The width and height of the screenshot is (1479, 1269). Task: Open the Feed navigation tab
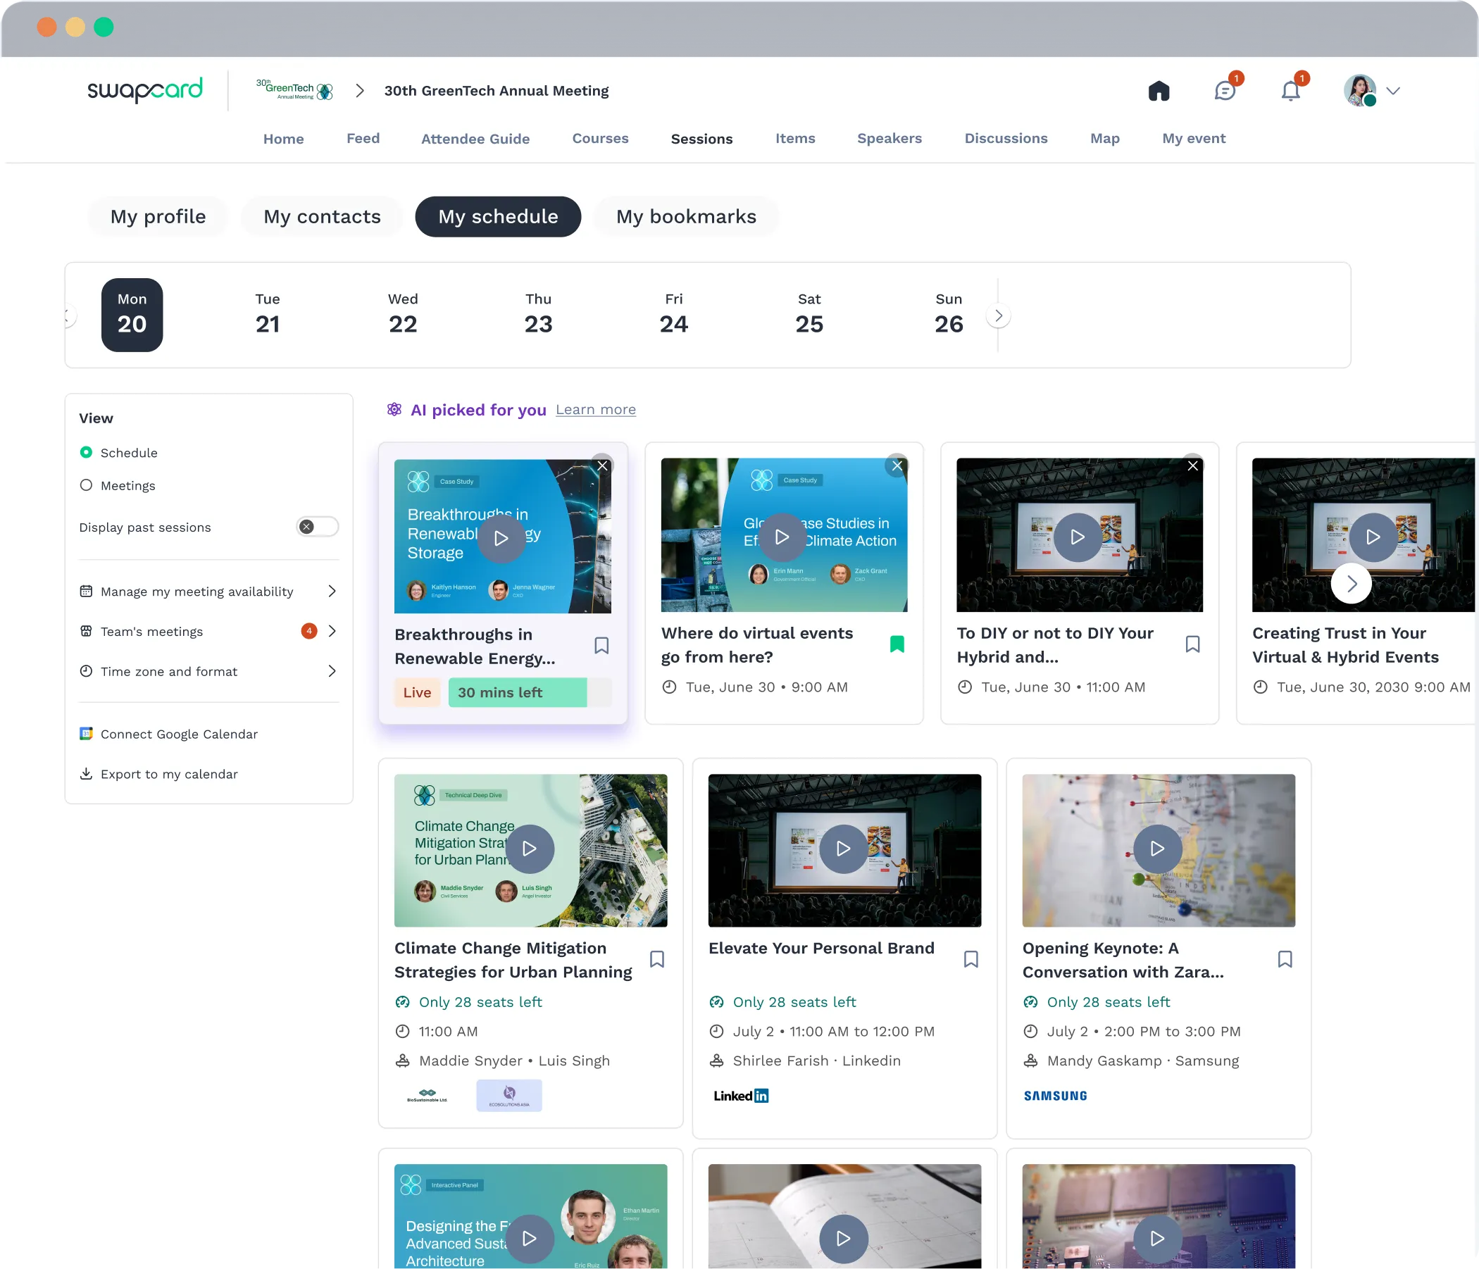pos(363,139)
